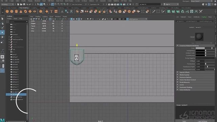Image resolution: width=217 pixels, height=122 pixels.
Task: Click the Outliner search field
Action: 18,22
